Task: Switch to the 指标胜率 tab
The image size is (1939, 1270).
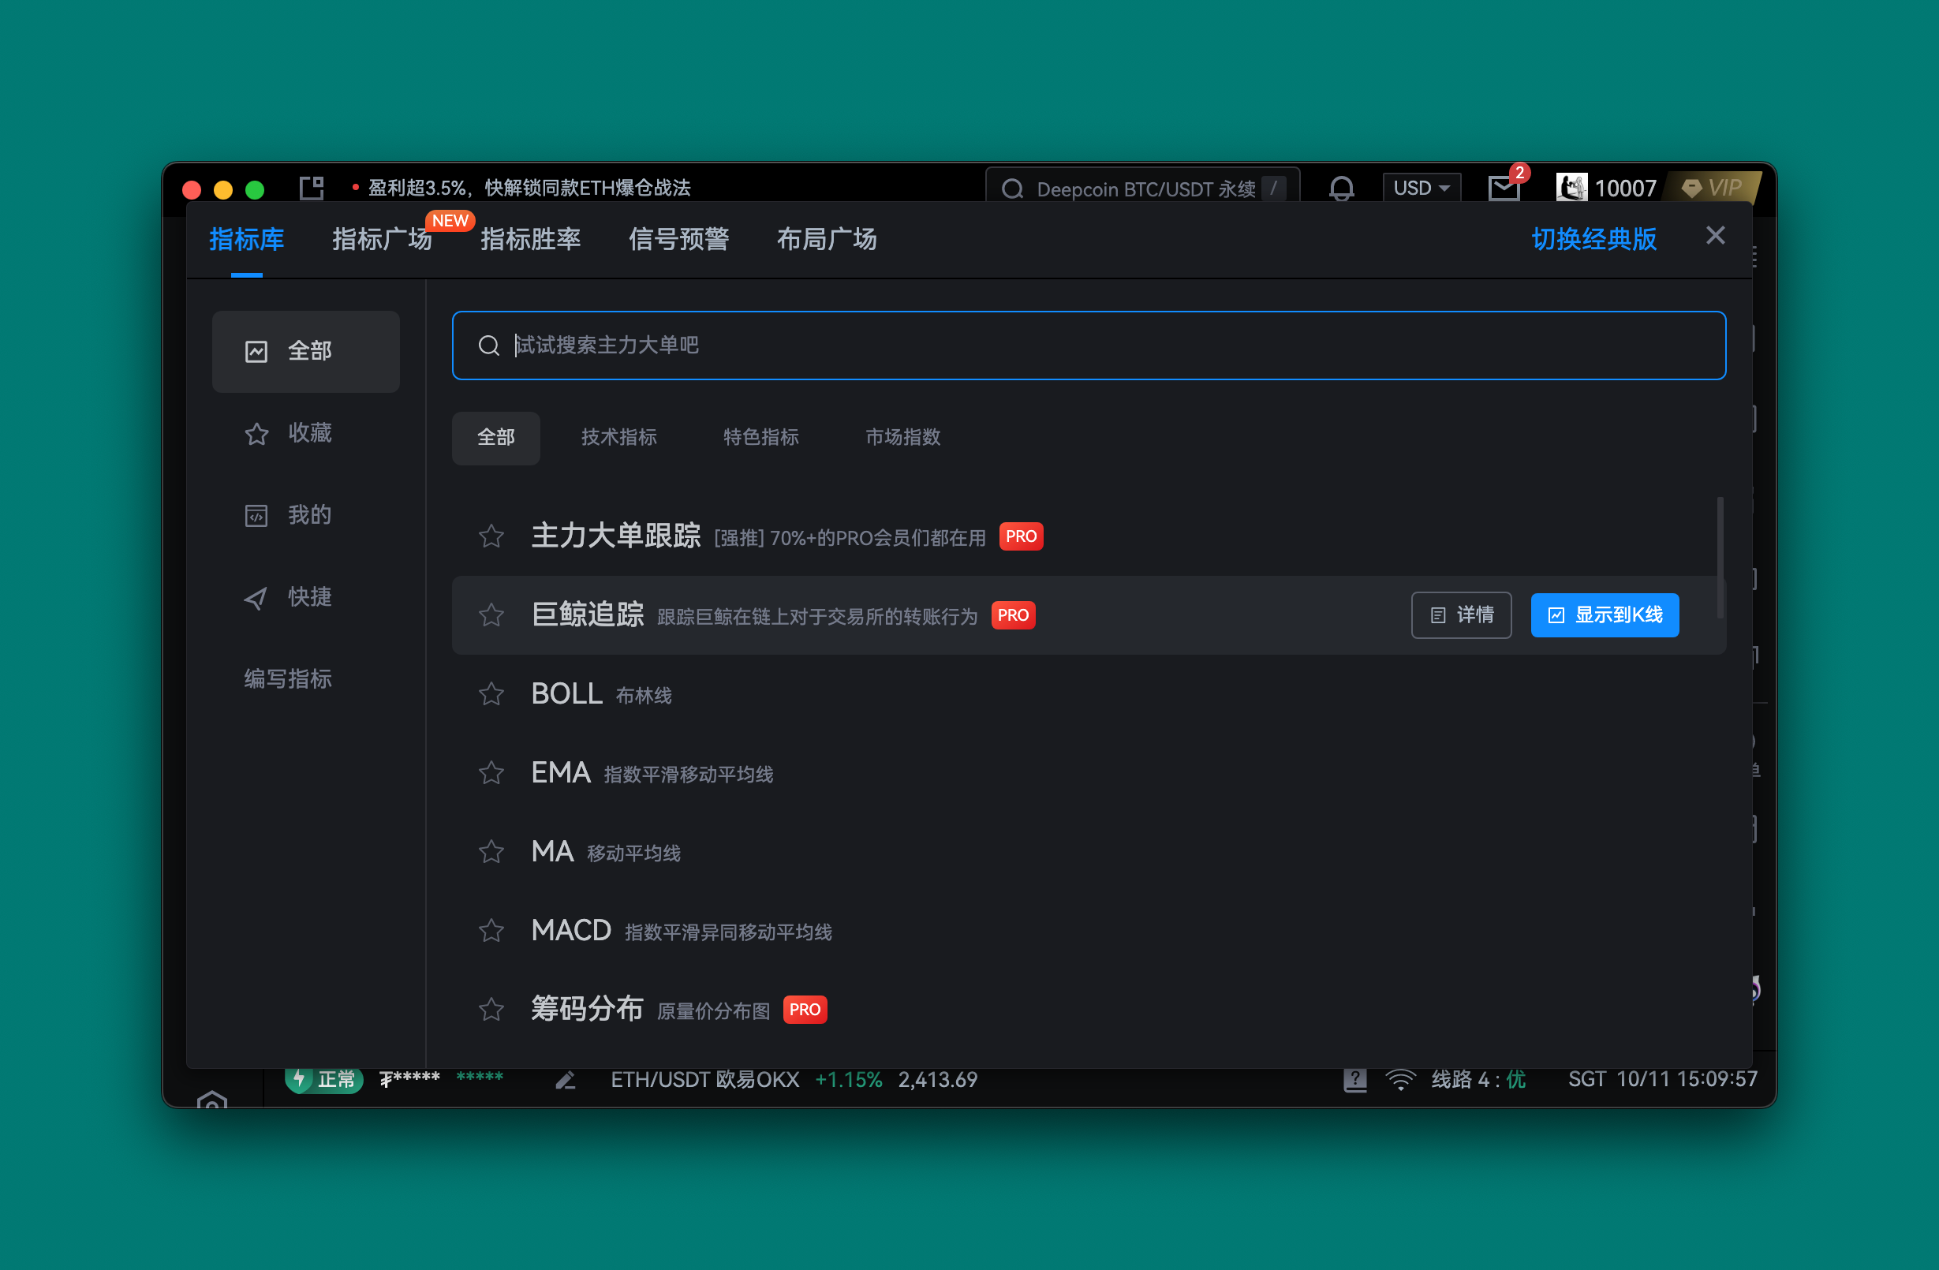Action: (530, 240)
